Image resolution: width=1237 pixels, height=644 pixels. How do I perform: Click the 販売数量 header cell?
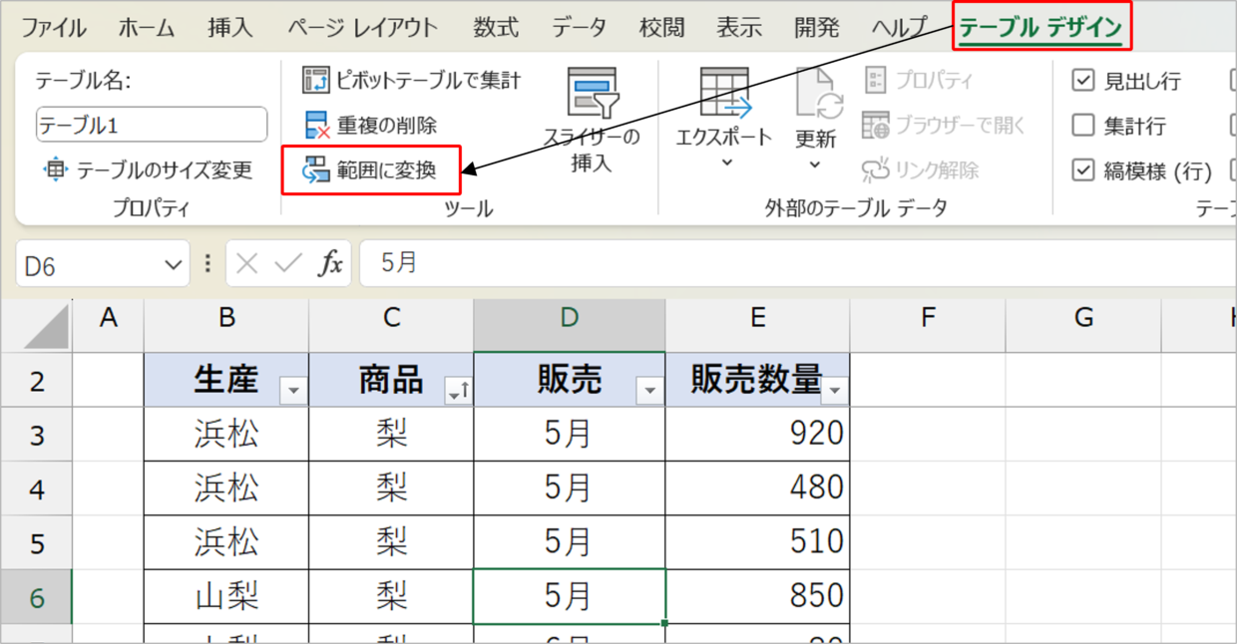pos(757,380)
